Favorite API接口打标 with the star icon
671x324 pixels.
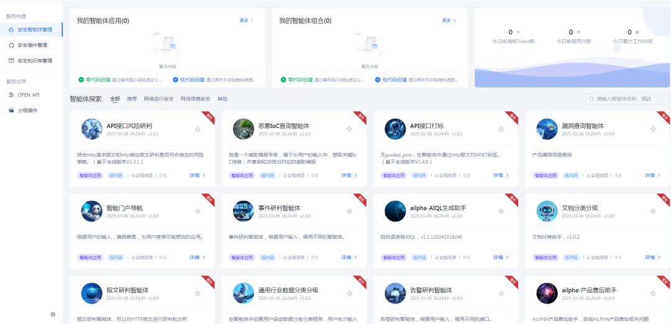point(501,129)
